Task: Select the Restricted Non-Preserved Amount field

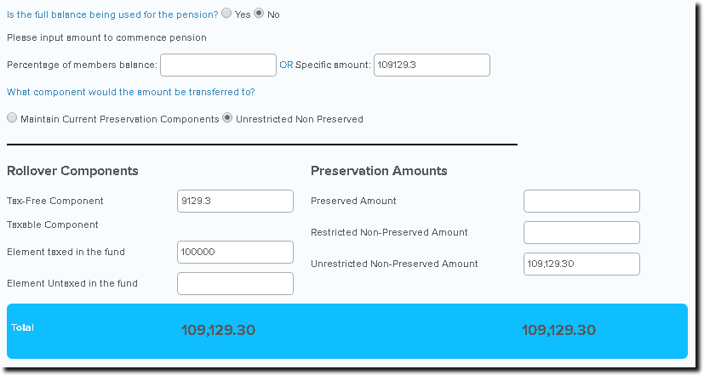Action: pos(581,232)
